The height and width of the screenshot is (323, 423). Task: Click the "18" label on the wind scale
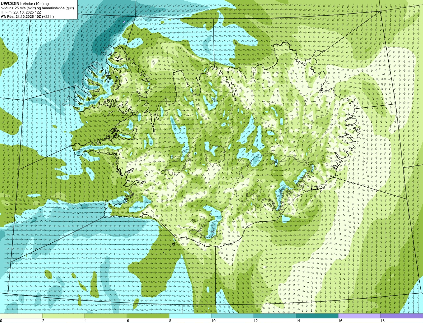[x=383, y=321]
